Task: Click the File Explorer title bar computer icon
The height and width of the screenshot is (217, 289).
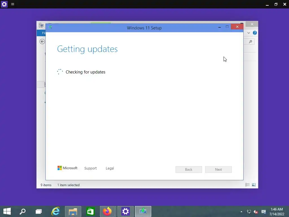Action: pyautogui.click(x=41, y=25)
